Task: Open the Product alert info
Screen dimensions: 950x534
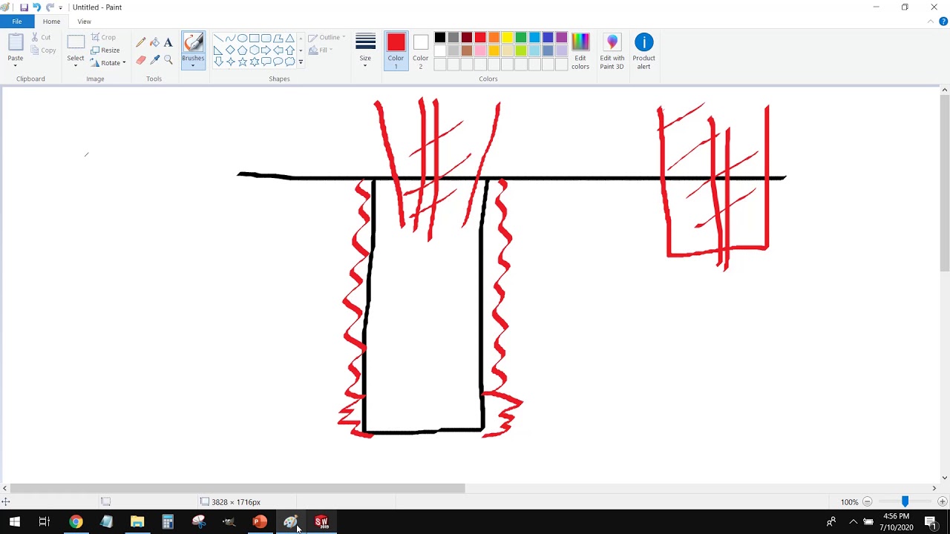Action: [x=643, y=51]
